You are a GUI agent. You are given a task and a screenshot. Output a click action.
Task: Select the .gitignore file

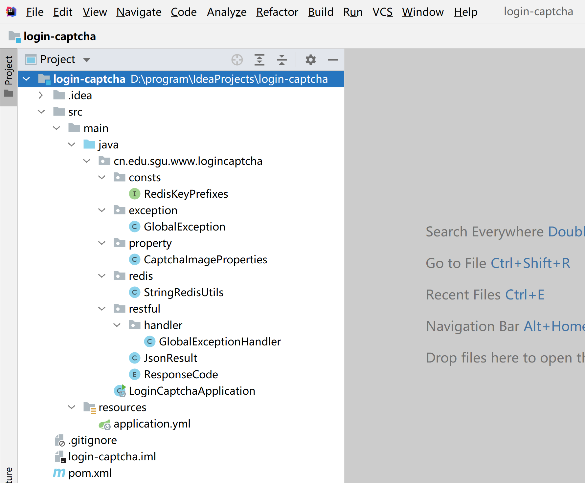93,440
